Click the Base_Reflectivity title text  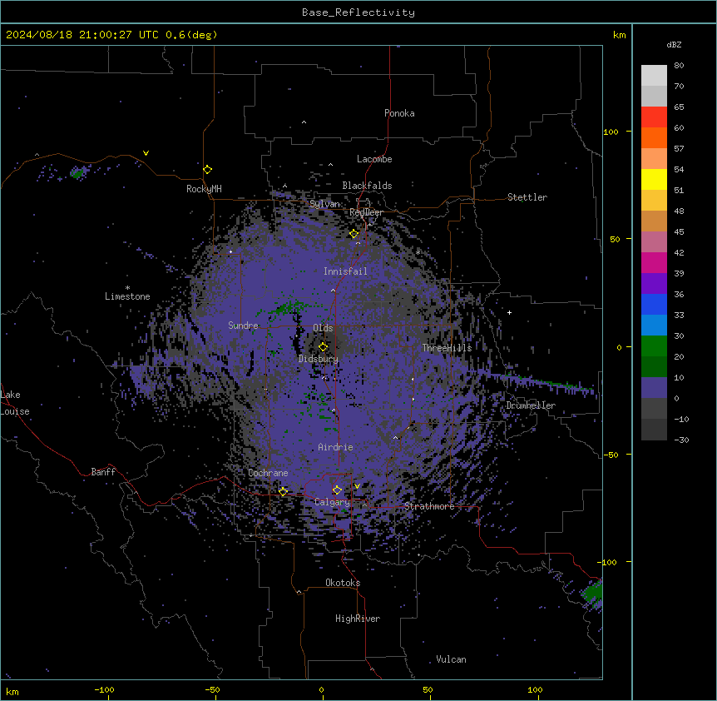358,12
